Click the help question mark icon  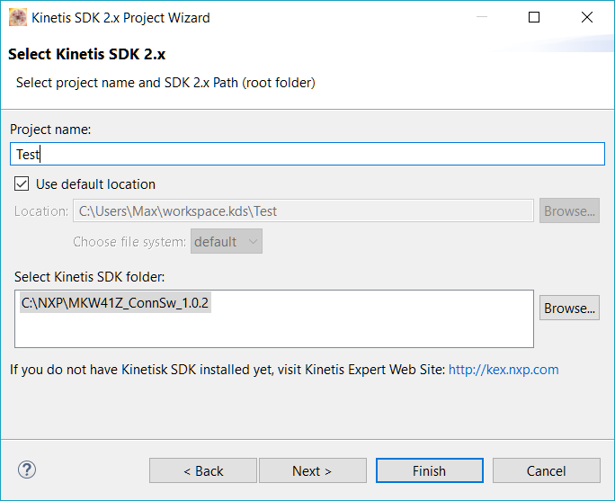(x=27, y=470)
